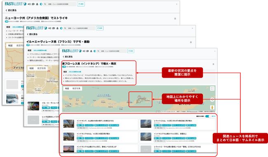Click the speaker icon in the France window
The width and height of the screenshot is (268, 157).
[50, 28]
